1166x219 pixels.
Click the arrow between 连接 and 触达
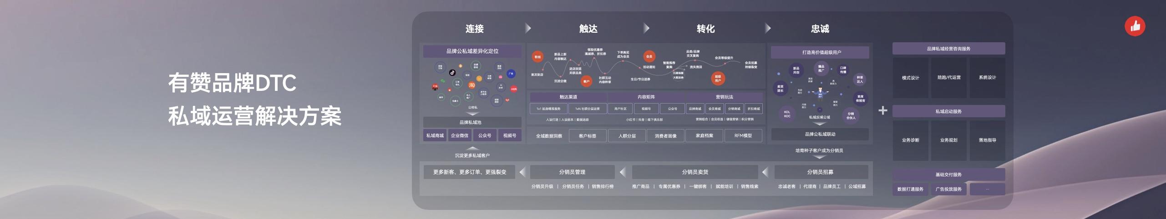(x=528, y=28)
